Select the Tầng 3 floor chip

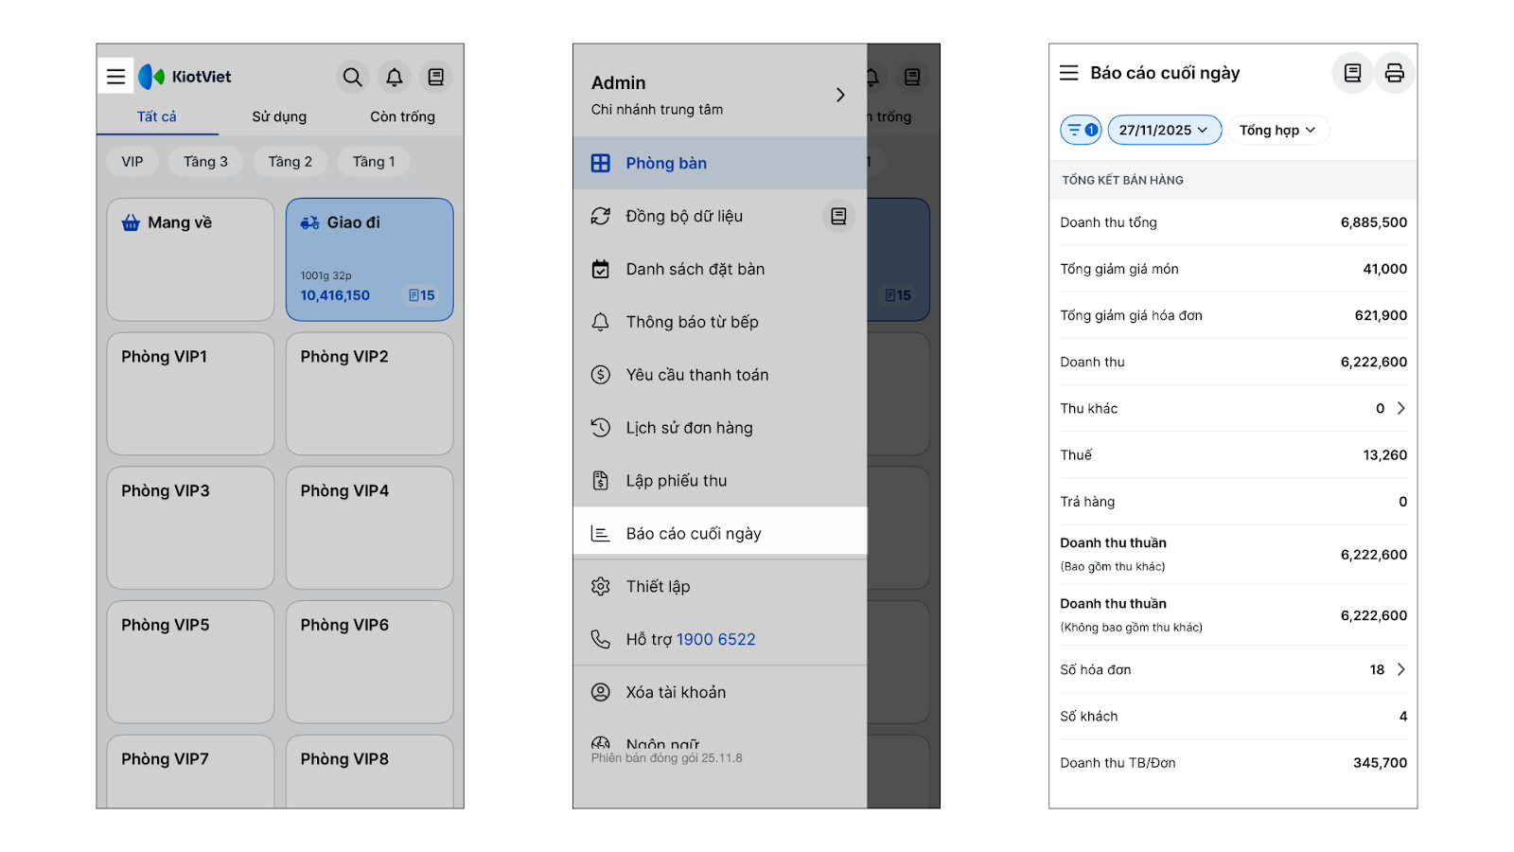coord(205,162)
